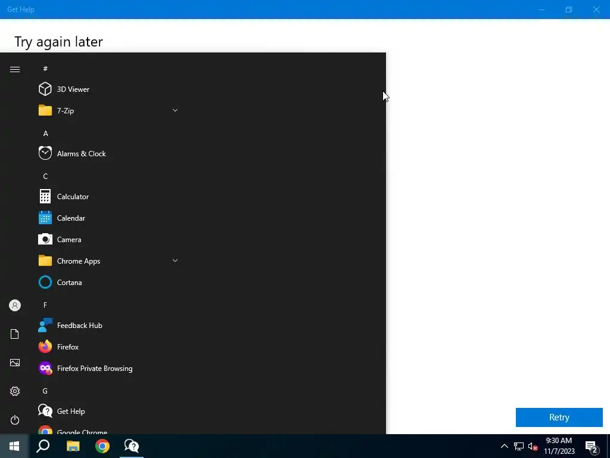The width and height of the screenshot is (610, 458).
Task: Click the Retry button in Get Help
Action: click(559, 417)
